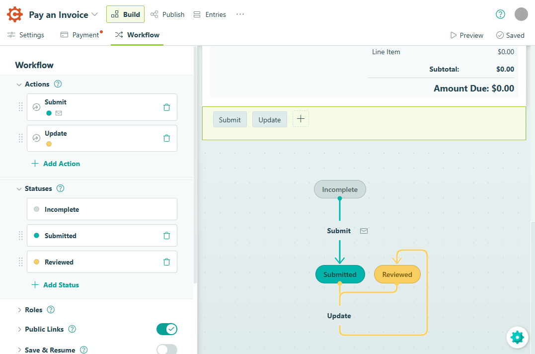This screenshot has height=354, width=535.
Task: Open help for Statuses section
Action: [x=61, y=188]
